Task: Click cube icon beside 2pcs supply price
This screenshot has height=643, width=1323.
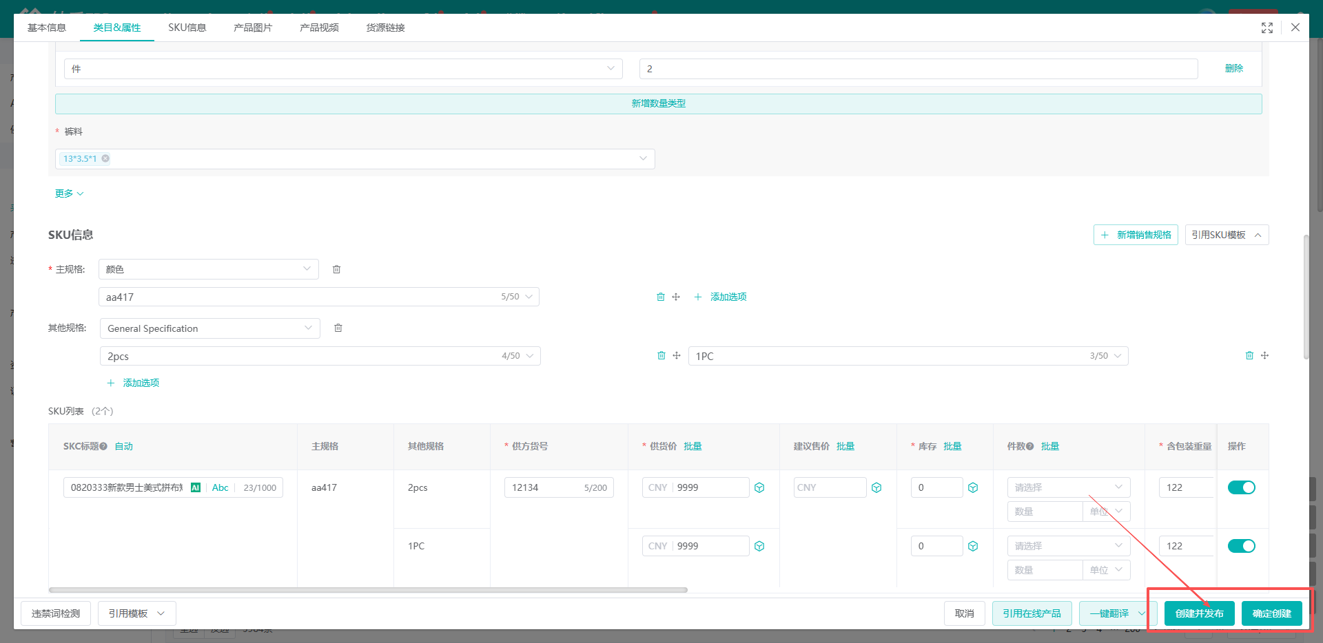Action: pos(759,487)
